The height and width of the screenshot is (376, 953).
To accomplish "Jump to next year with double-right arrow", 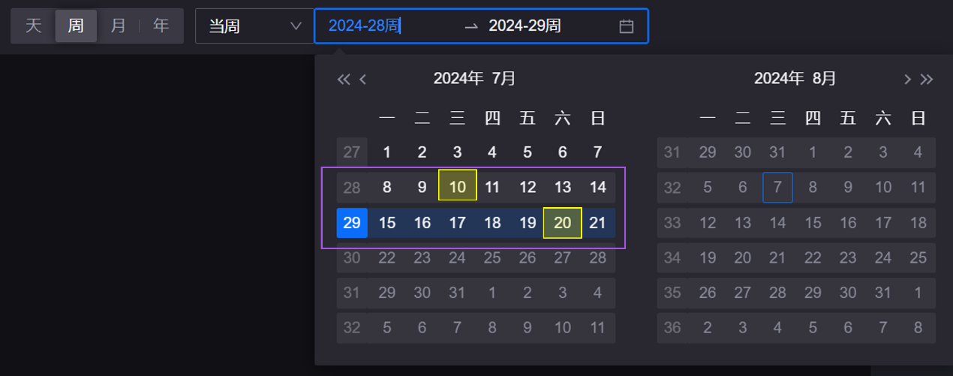I will [927, 80].
